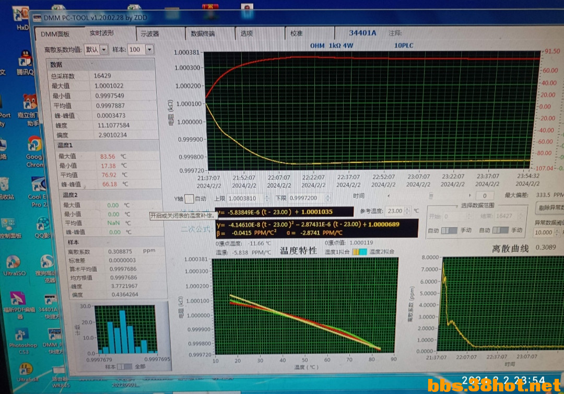Click the 离散系数 value 0.308875
Image resolution: width=564 pixels, height=394 pixels.
(x=120, y=251)
